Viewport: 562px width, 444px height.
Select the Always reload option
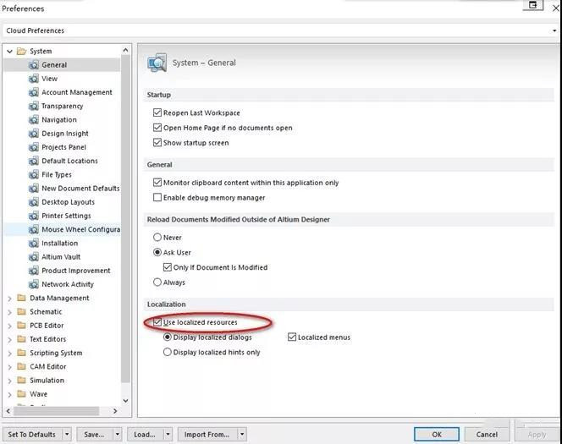157,282
